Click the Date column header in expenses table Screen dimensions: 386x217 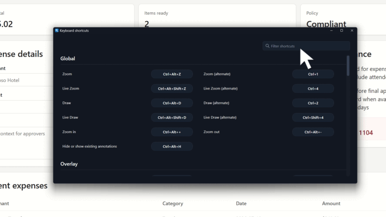(x=241, y=203)
